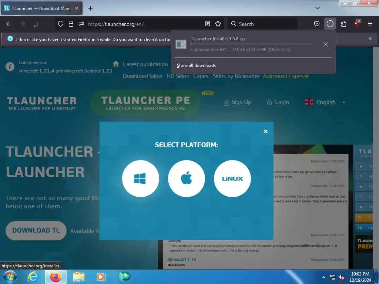Open the Capes link
Image resolution: width=379 pixels, height=284 pixels.
[x=201, y=76]
